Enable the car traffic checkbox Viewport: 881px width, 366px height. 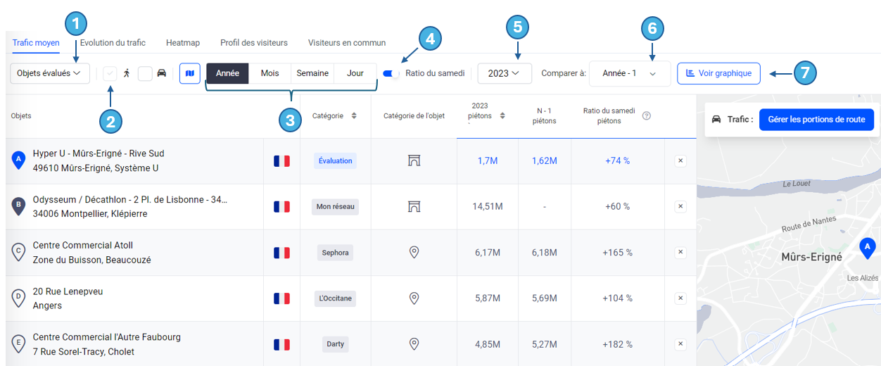pyautogui.click(x=145, y=73)
